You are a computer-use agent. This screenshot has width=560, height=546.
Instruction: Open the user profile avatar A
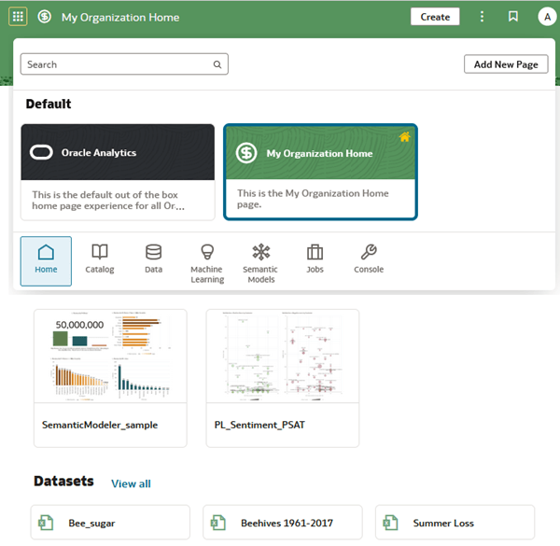(x=547, y=17)
